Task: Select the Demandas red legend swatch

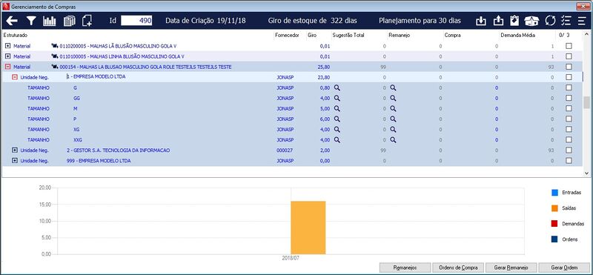Action: tap(554, 224)
